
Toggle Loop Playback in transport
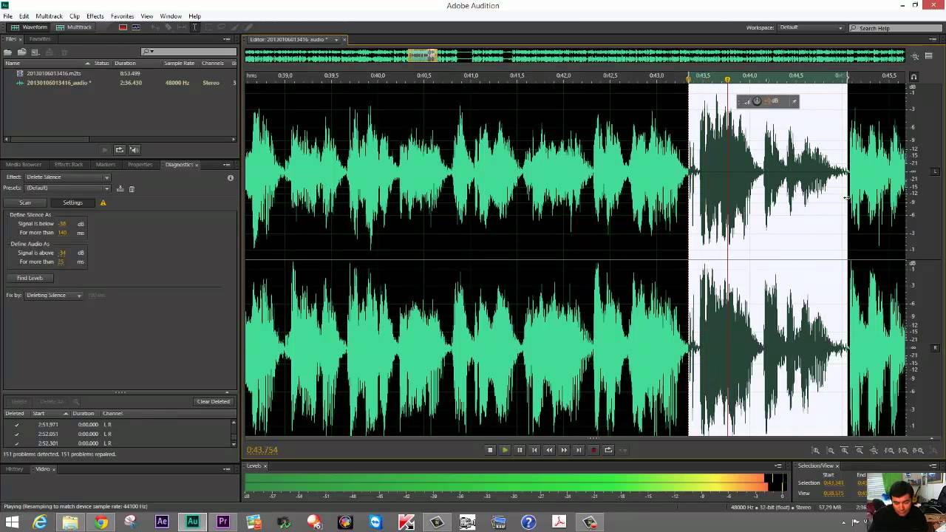(608, 450)
